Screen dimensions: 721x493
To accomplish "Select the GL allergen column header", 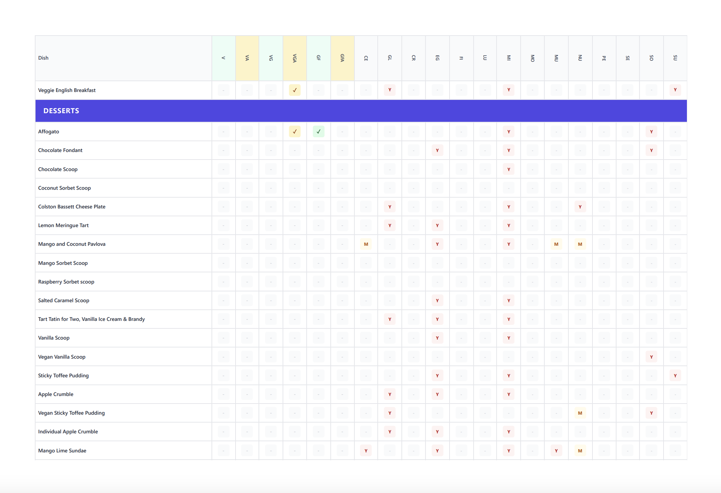I will point(390,57).
